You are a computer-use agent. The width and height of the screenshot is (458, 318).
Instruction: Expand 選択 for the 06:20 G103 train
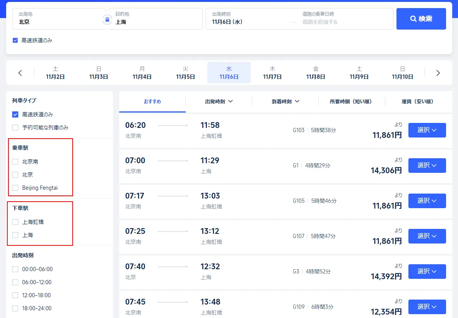point(427,130)
